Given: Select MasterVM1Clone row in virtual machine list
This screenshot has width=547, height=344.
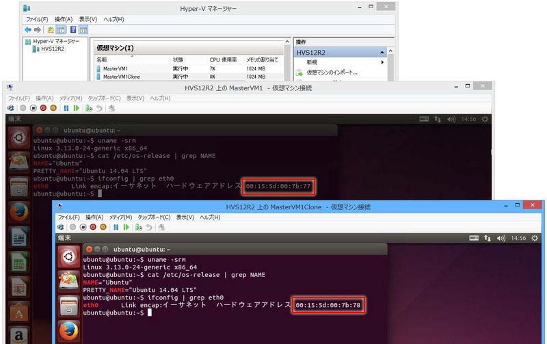Looking at the screenshot, I should pyautogui.click(x=189, y=77).
